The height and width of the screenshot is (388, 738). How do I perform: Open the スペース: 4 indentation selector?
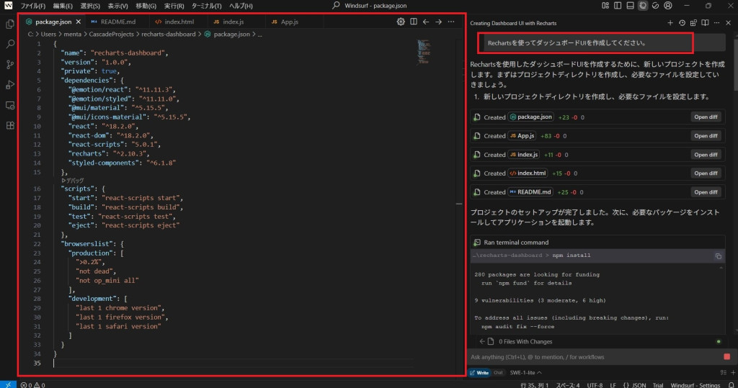pos(568,385)
